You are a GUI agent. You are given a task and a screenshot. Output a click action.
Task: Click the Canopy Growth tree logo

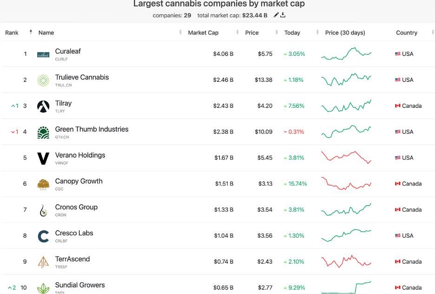[x=43, y=185]
